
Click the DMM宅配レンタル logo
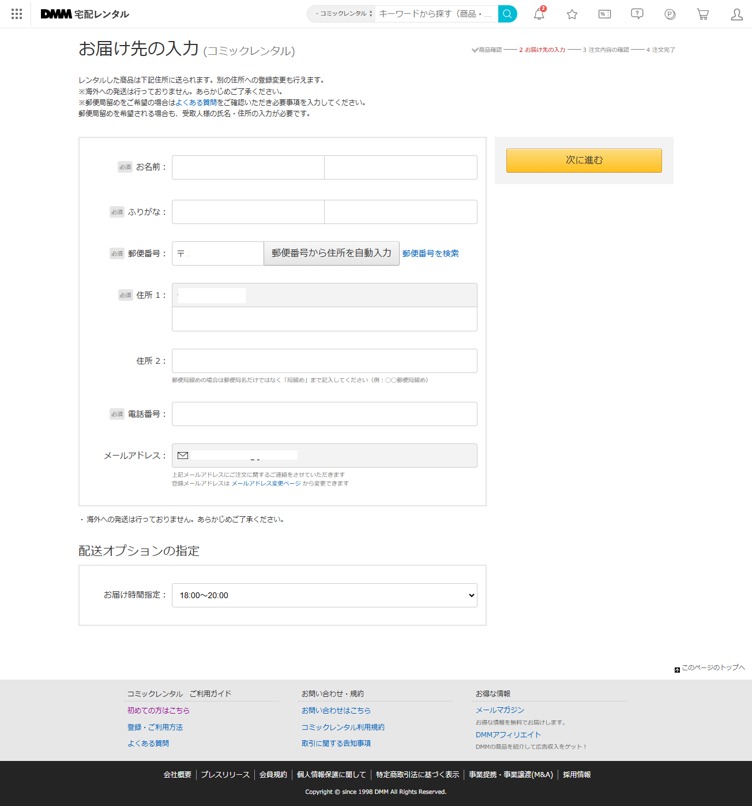coord(84,14)
